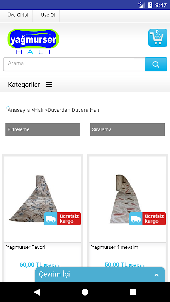
Task: Open Yagmurser Favori product image
Action: pyautogui.click(x=43, y=199)
